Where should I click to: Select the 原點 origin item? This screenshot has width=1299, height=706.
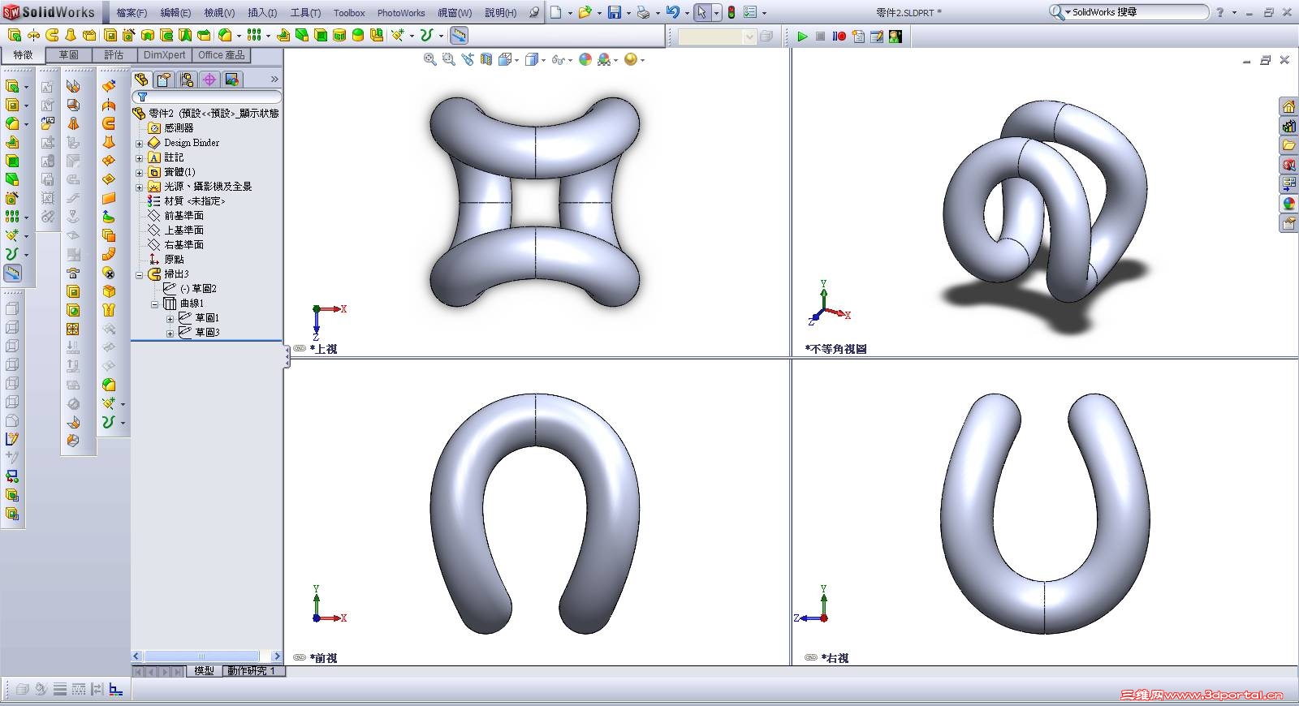(x=174, y=260)
